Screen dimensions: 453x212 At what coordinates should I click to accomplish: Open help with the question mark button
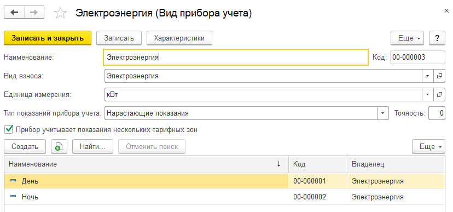tap(437, 38)
